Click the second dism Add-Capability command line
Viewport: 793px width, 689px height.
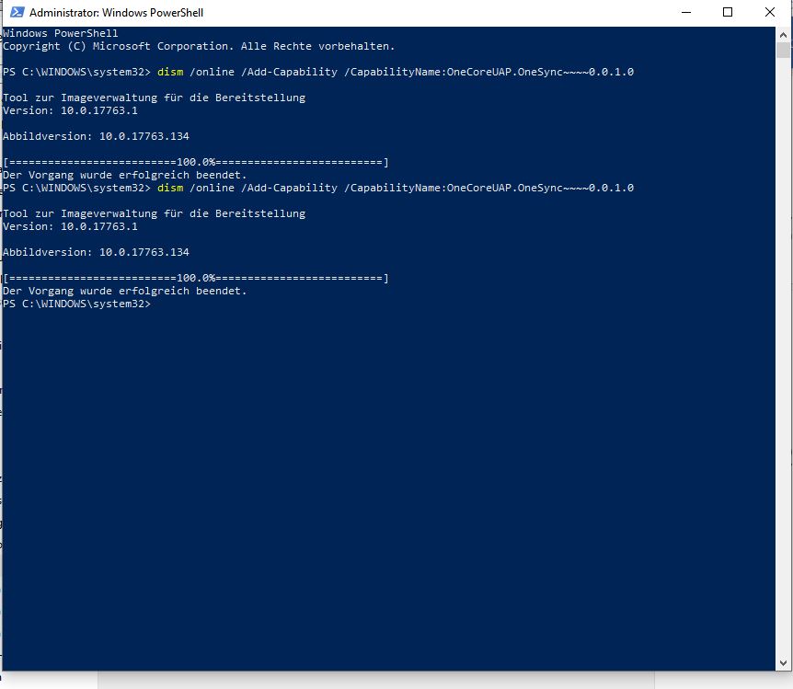tap(318, 188)
